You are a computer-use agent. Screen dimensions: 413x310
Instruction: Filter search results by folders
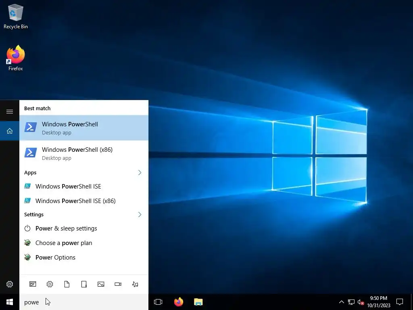[84, 284]
